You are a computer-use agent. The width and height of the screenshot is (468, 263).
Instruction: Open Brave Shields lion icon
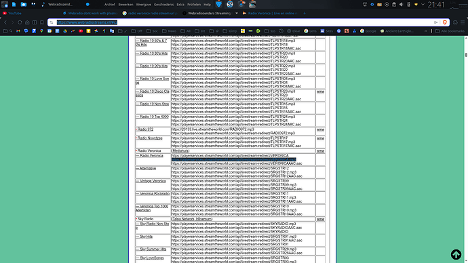(x=445, y=22)
